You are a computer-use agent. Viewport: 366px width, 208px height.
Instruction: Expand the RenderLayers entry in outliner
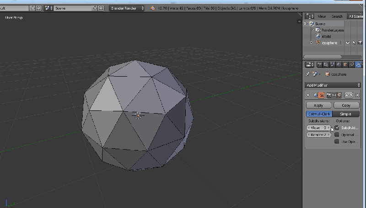[313, 30]
